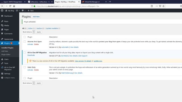Open the Matt Mullenweg author link
Screen dimensions: 182x102
click(x=67, y=73)
